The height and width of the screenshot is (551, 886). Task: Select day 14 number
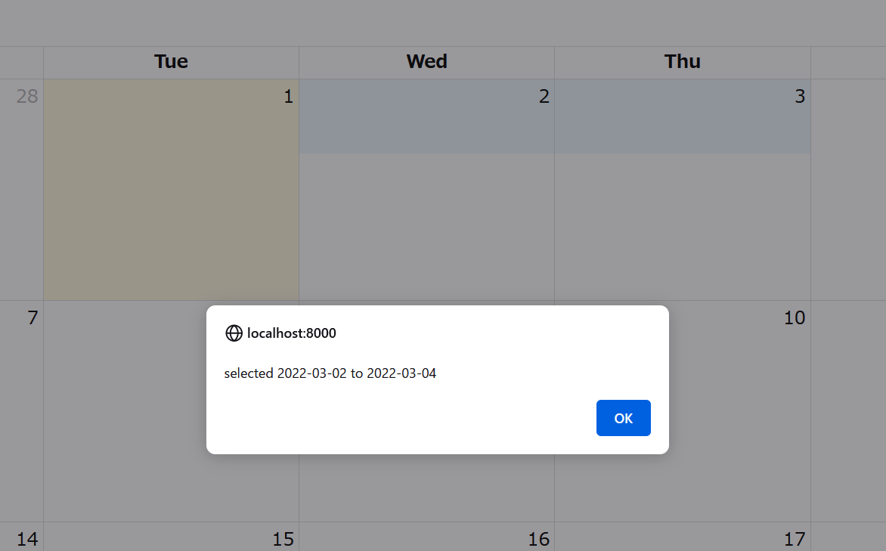point(27,540)
